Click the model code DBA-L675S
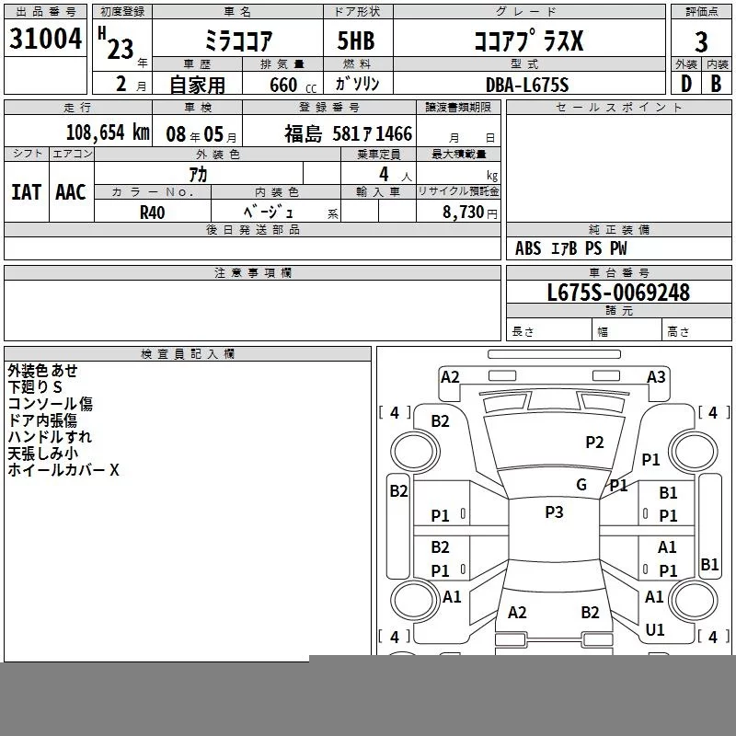 coord(527,85)
